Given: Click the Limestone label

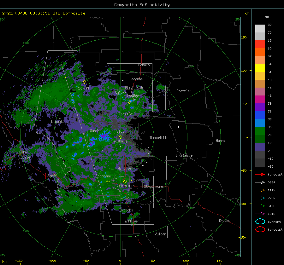Looking at the screenshot, I should click(x=60, y=122).
